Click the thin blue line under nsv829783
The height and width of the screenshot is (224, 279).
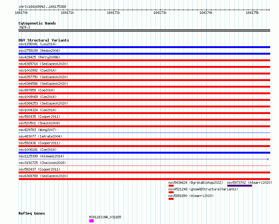point(144,133)
